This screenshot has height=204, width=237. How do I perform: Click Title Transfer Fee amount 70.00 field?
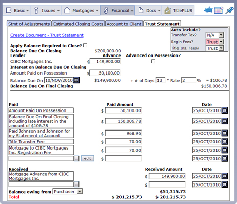tap(123, 142)
